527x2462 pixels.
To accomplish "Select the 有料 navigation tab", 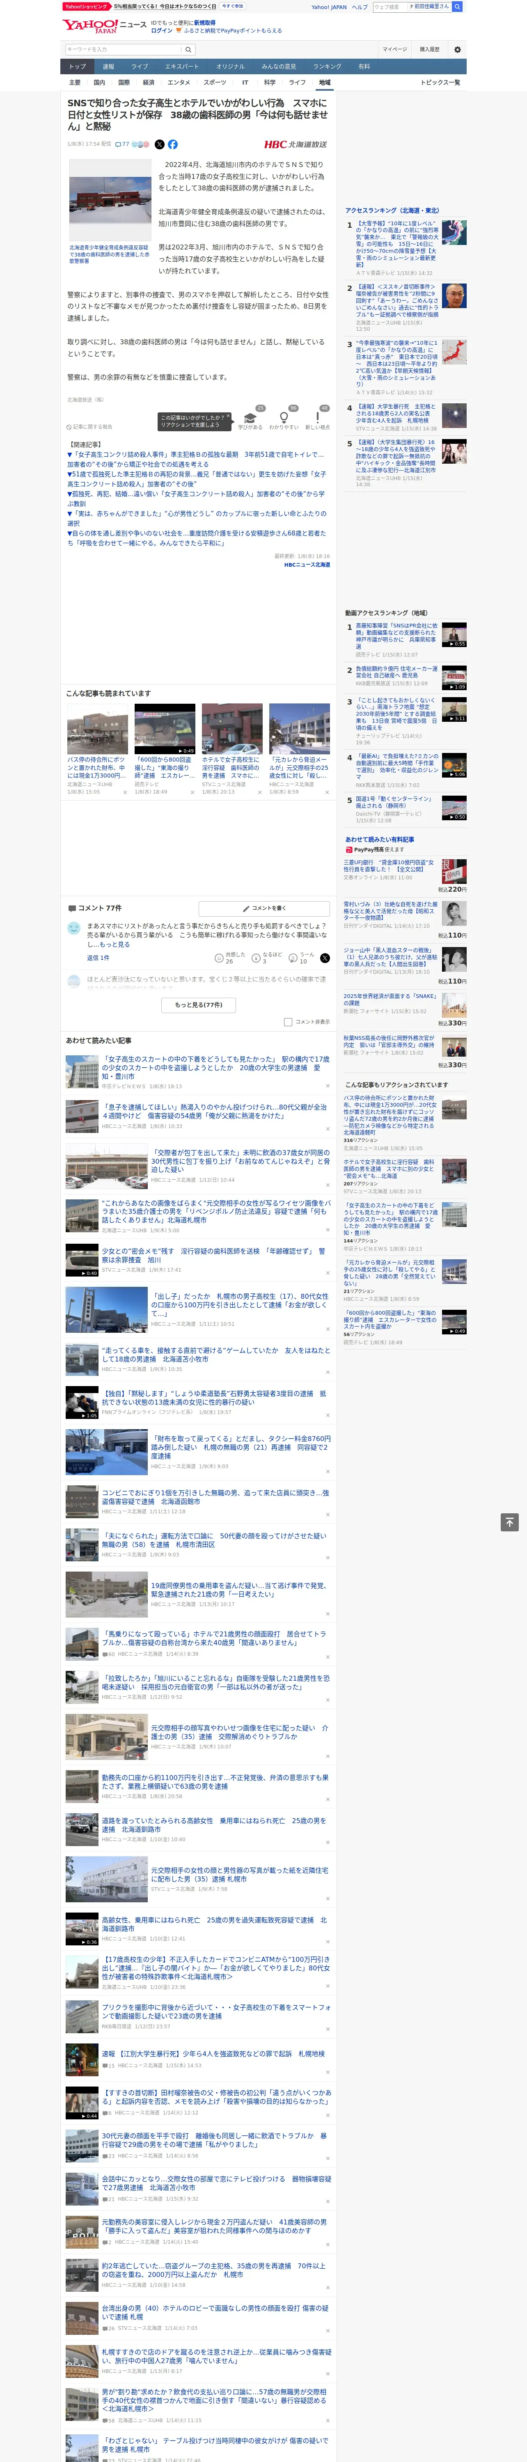I will tap(364, 67).
